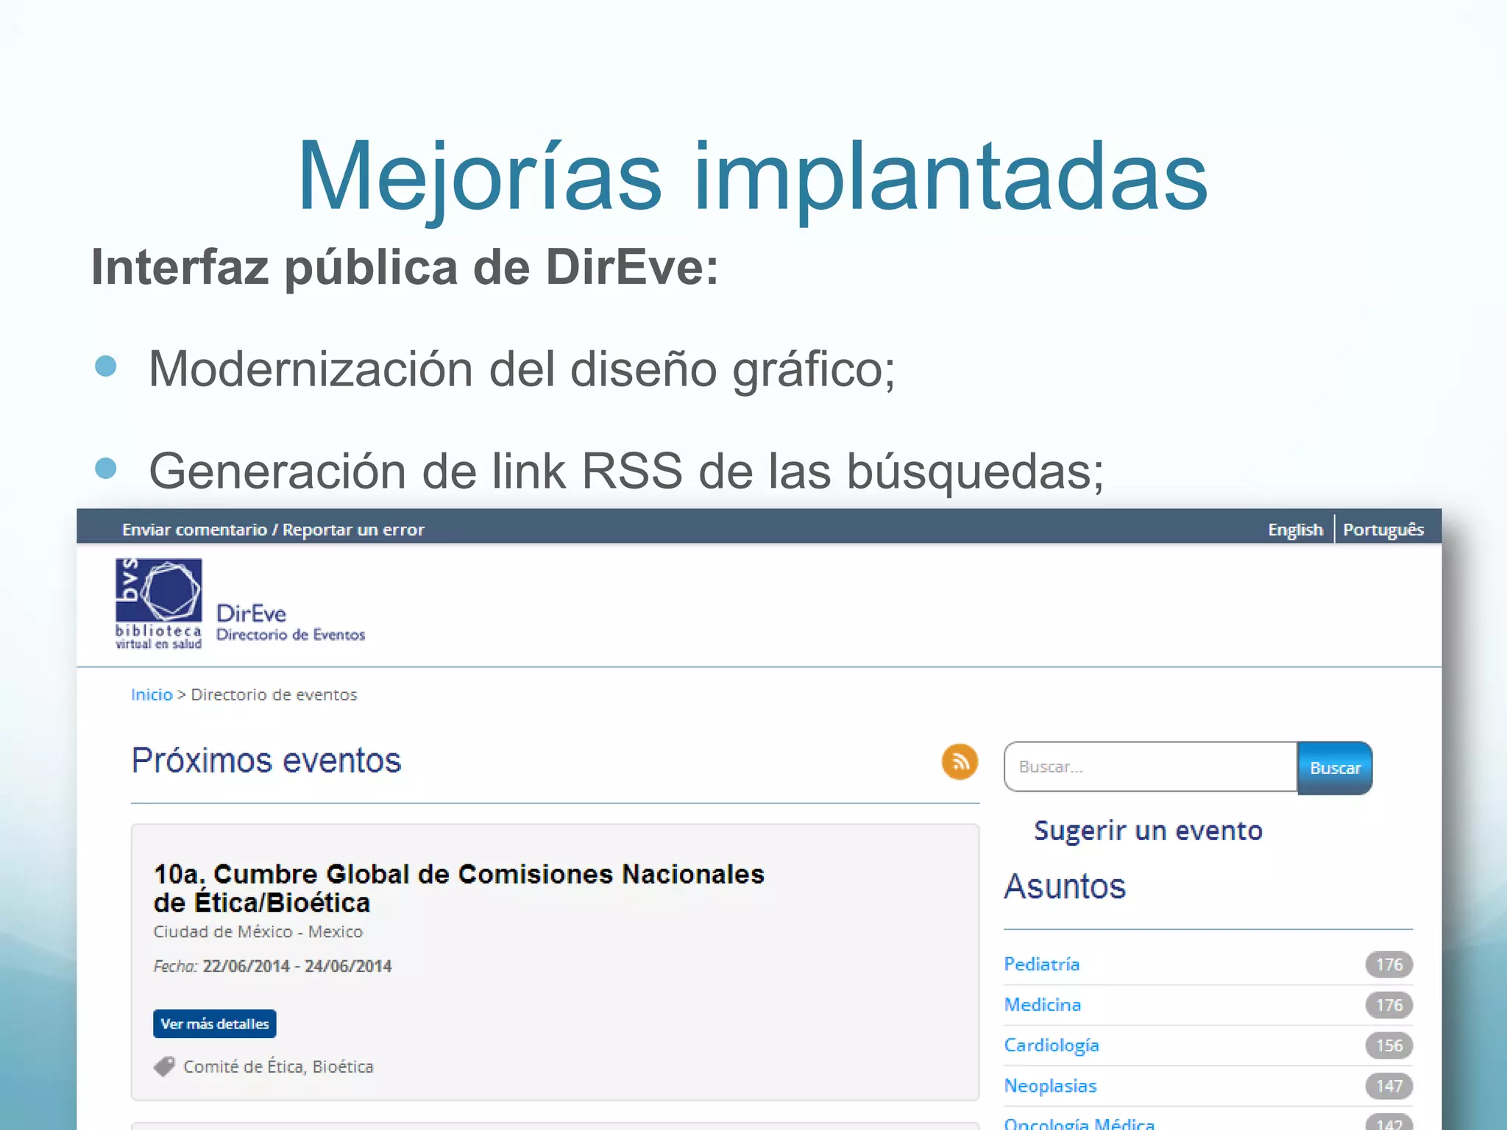Viewport: 1507px width, 1130px height.
Task: Filter by Medicina subject
Action: 1043,1005
